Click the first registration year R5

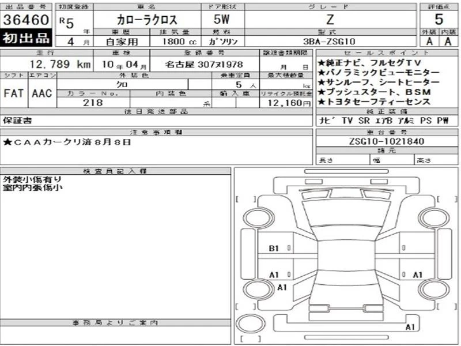(67, 22)
